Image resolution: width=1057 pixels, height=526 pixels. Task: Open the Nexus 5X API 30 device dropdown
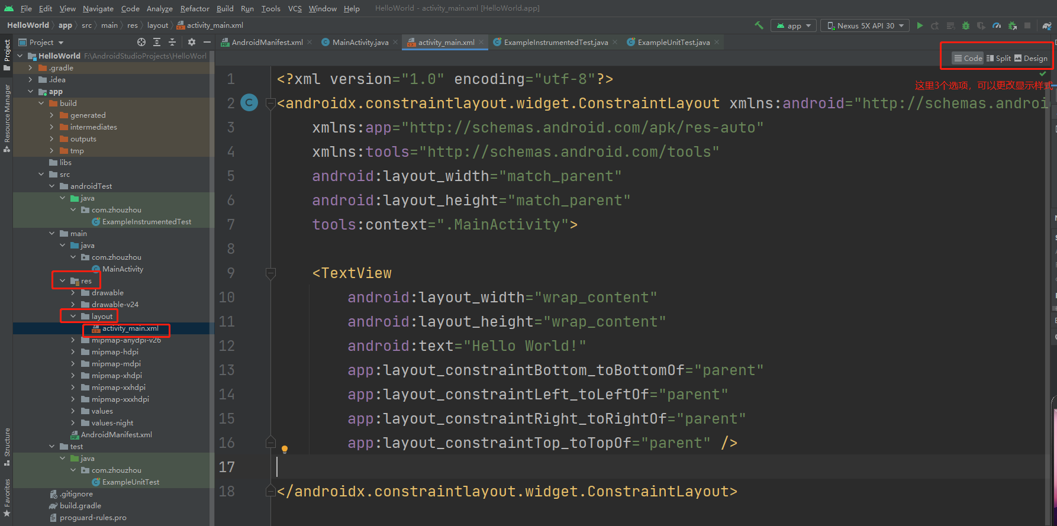[x=866, y=25]
